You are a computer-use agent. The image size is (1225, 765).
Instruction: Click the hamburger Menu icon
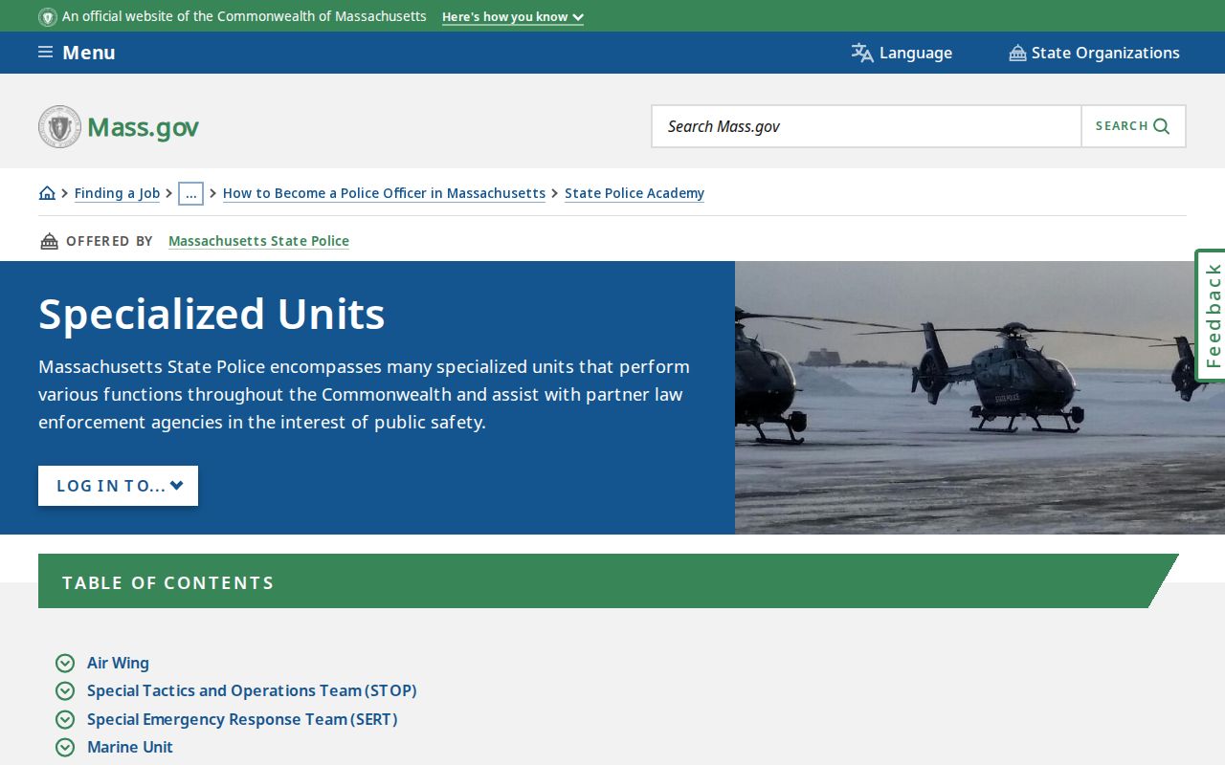(x=45, y=52)
